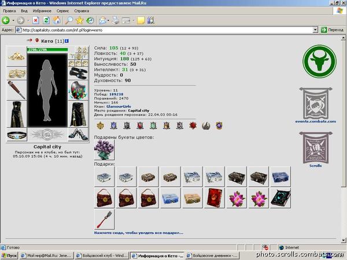Click the Forward arrow in IE toolbar

click(x=21, y=21)
